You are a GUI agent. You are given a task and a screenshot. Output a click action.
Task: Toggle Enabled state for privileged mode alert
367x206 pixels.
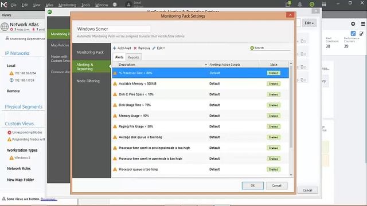click(x=274, y=148)
